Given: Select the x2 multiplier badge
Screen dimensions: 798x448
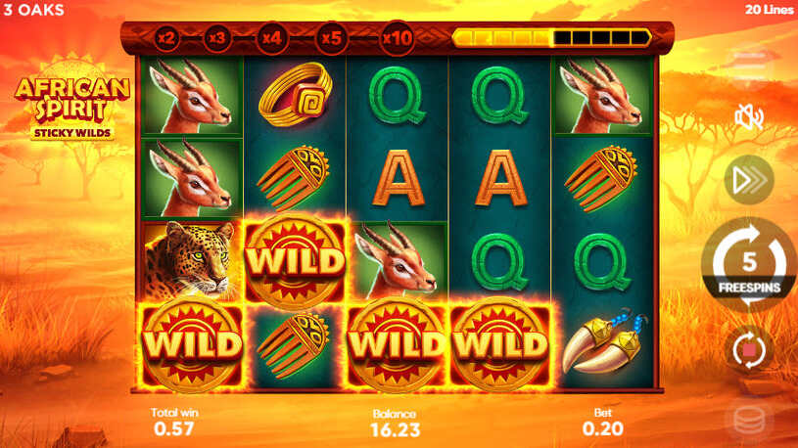Looking at the screenshot, I should point(166,38).
